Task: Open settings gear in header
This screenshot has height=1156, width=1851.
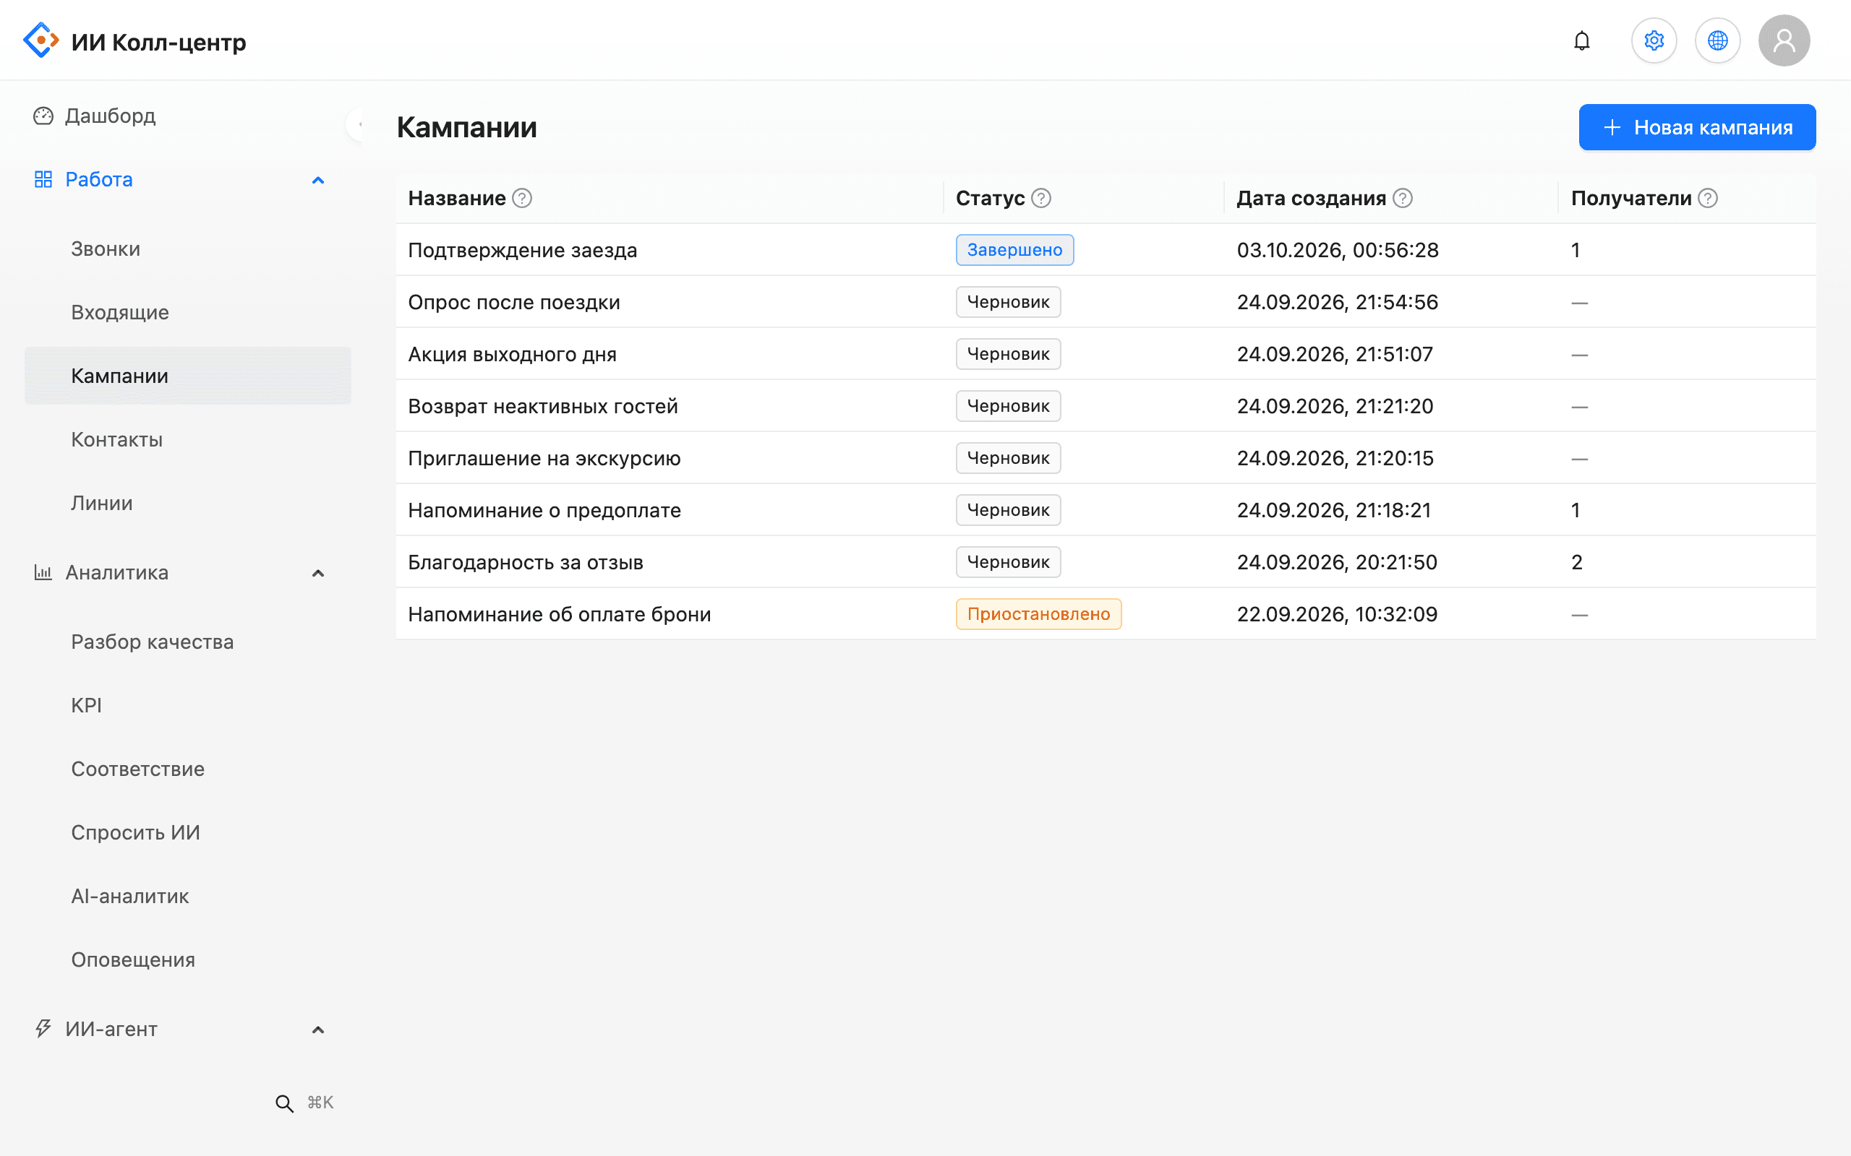Action: 1654,40
